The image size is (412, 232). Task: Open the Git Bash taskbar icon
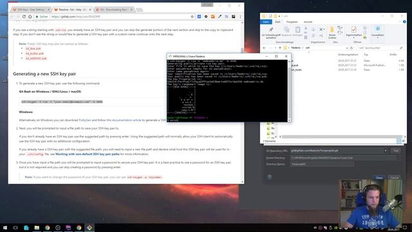89,227
